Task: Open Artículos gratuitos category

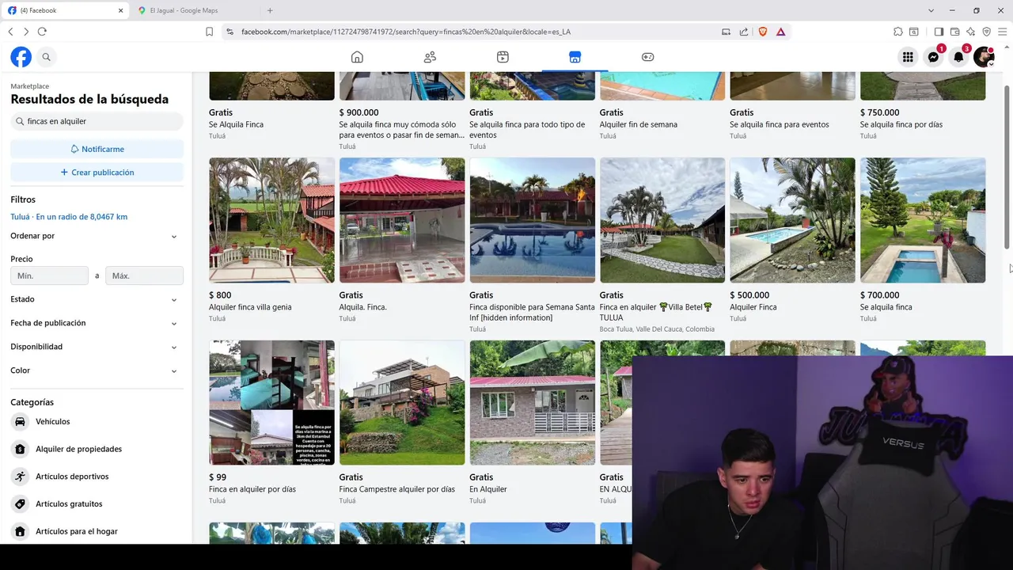Action: tap(97, 503)
